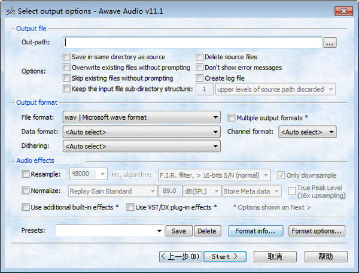The image size is (359, 273).
Task: Click the Format info button
Action: pos(255,231)
